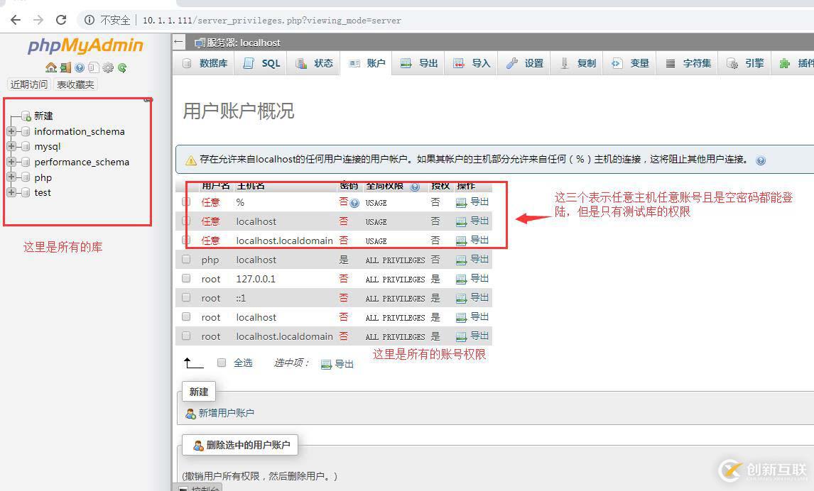Collapse navigation panel with left arrow icon
This screenshot has width=814, height=491.
point(179,43)
